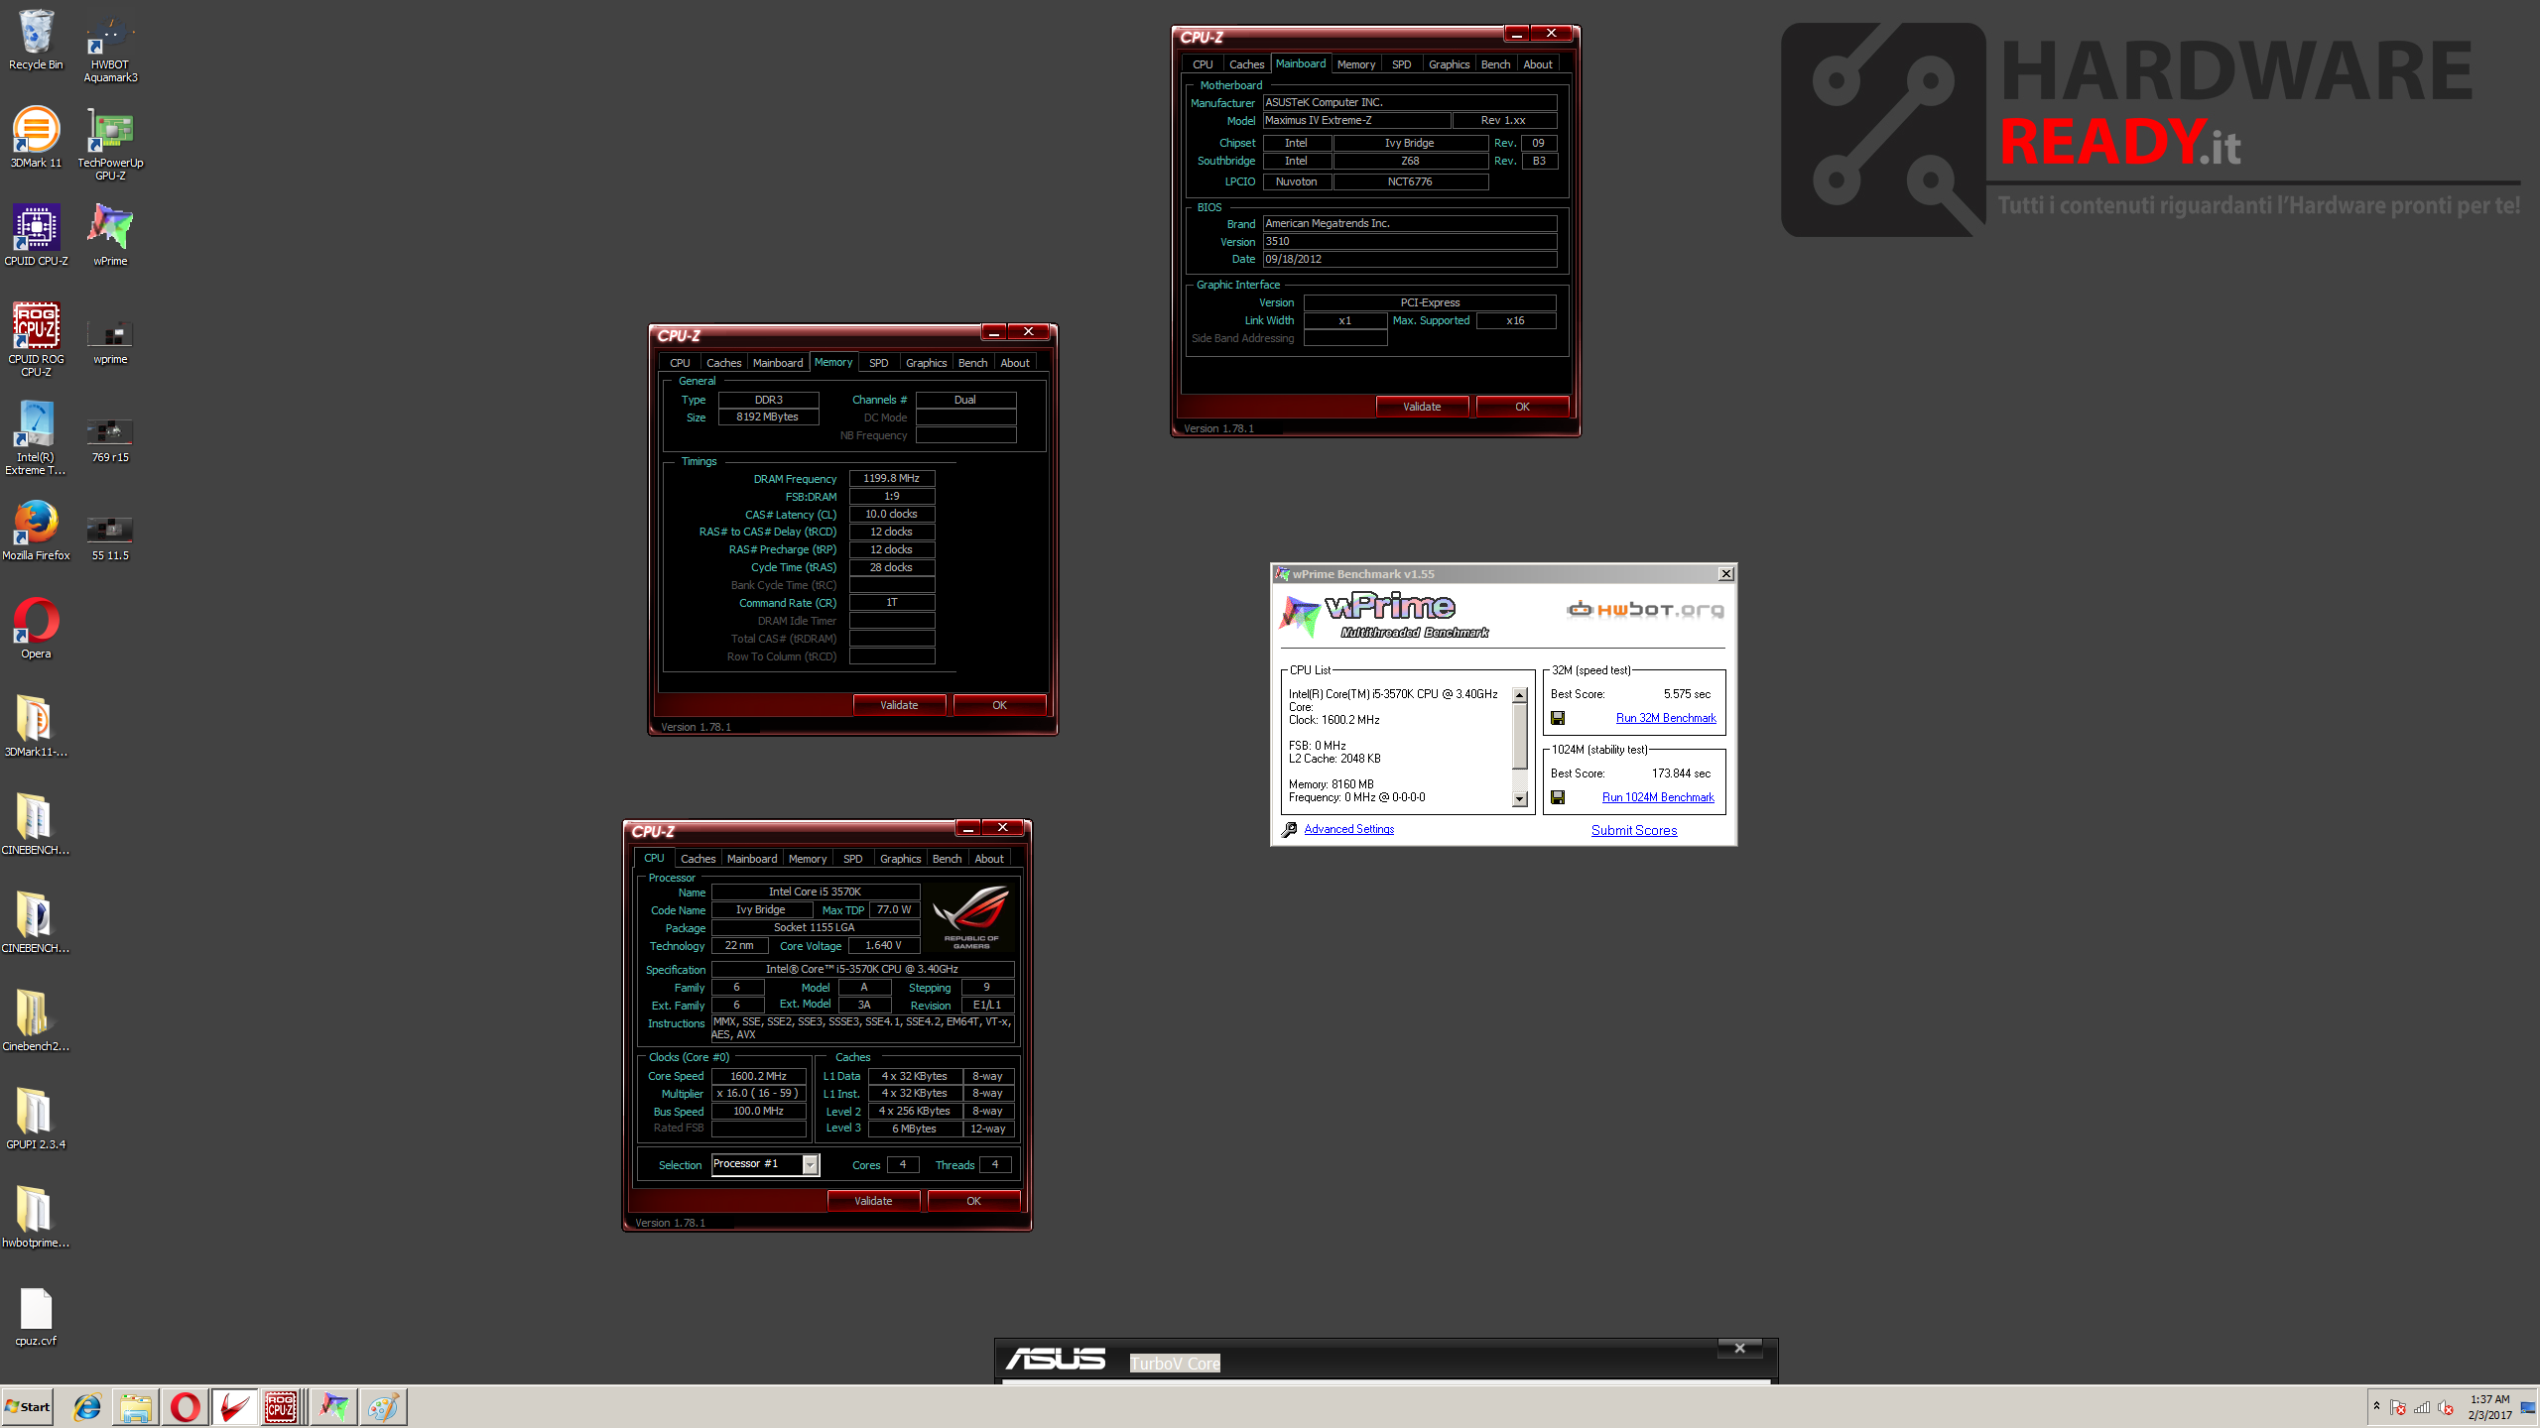Open Windows Explorer from taskbar
This screenshot has height=1428, width=2540.
coord(135,1406)
